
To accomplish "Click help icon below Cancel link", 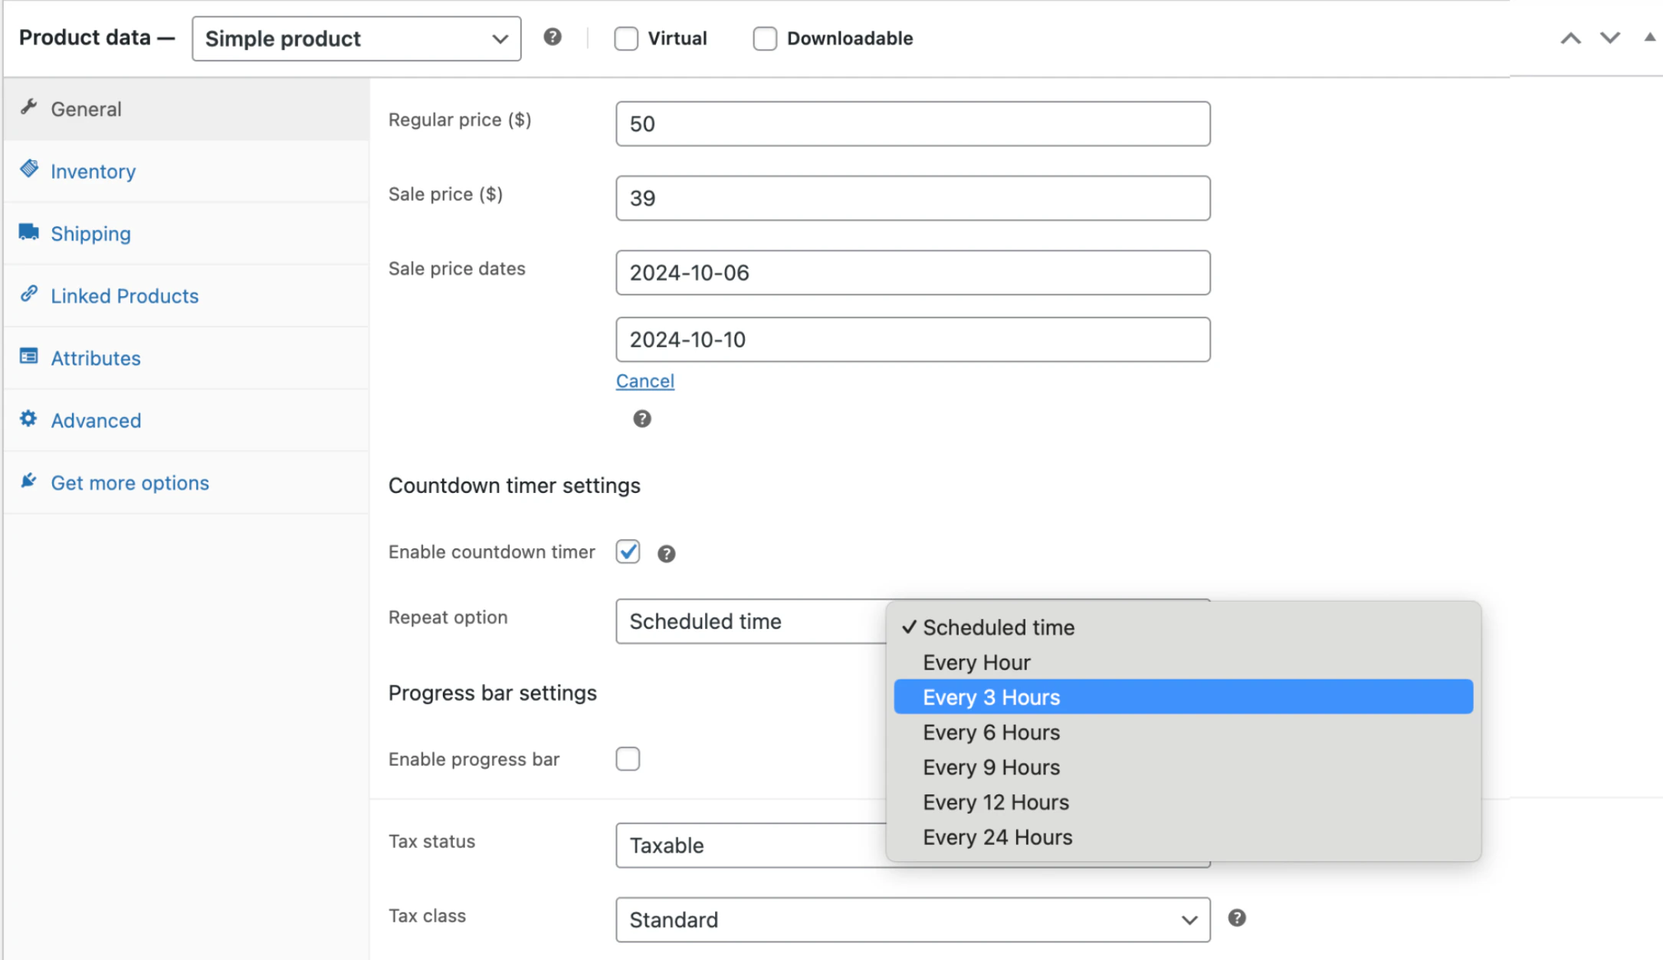I will [x=642, y=419].
